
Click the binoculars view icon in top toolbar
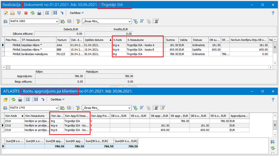pyautogui.click(x=13, y=13)
